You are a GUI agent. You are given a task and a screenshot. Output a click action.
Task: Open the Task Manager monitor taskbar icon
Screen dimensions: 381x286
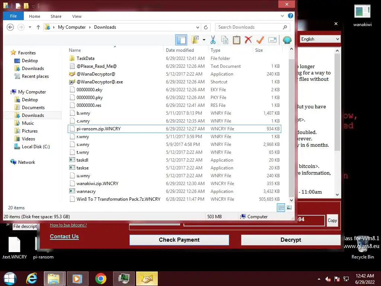[124, 279]
